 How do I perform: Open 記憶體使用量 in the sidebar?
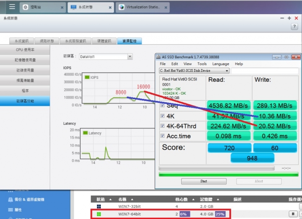click(x=25, y=60)
